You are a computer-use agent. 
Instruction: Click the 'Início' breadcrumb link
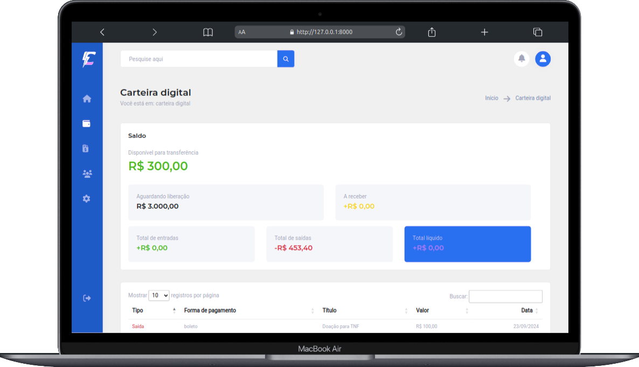[491, 98]
